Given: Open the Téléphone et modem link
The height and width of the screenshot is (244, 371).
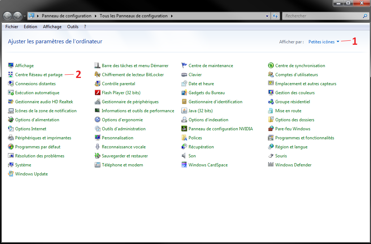Looking at the screenshot, I should (x=122, y=165).
